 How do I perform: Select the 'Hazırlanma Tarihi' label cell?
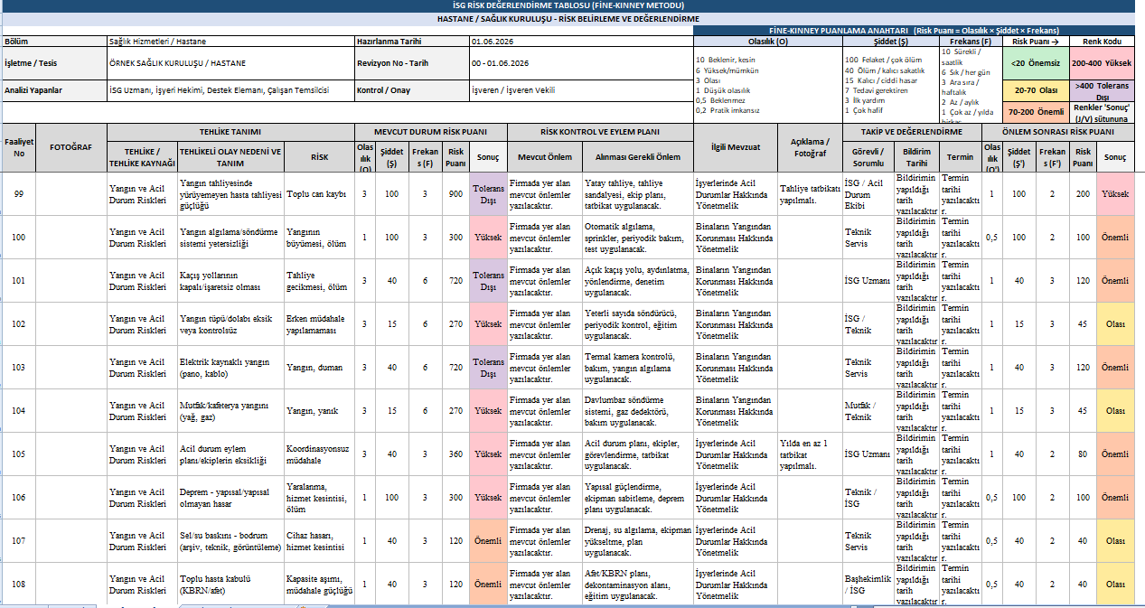point(411,42)
